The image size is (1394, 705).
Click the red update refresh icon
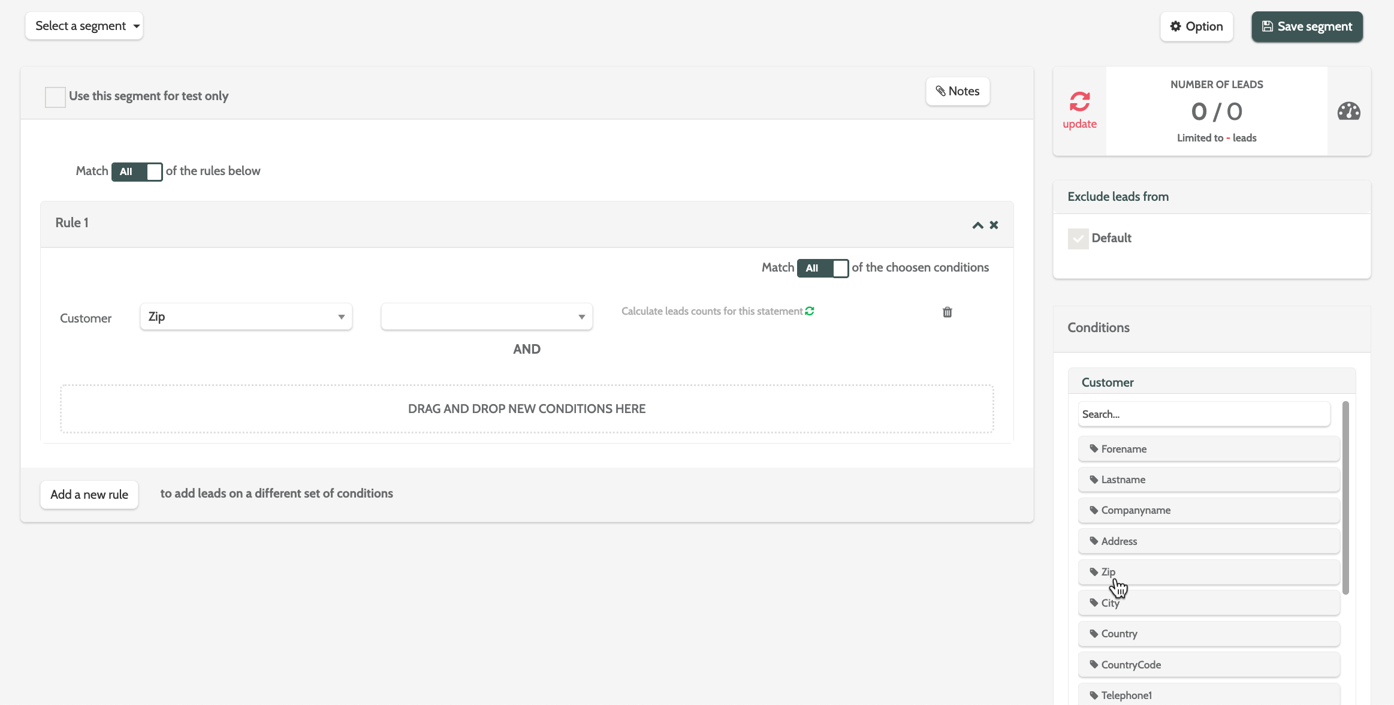(x=1079, y=102)
